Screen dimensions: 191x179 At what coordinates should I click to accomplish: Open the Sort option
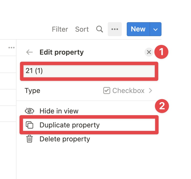tap(82, 29)
